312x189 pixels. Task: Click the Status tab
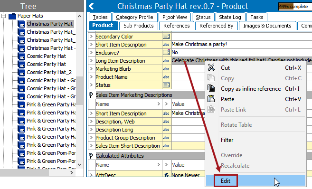[203, 17]
